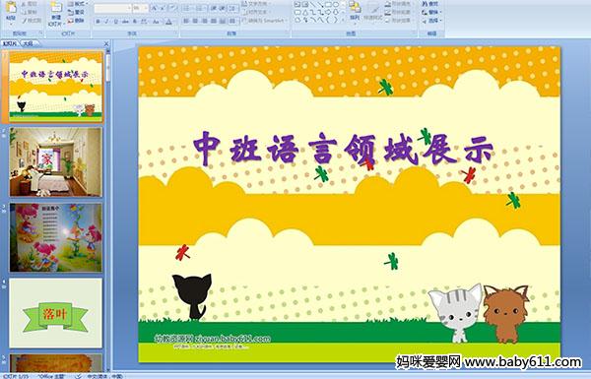This screenshot has height=379, width=591.
Task: Click the Select button in Editing group
Action: click(x=430, y=21)
